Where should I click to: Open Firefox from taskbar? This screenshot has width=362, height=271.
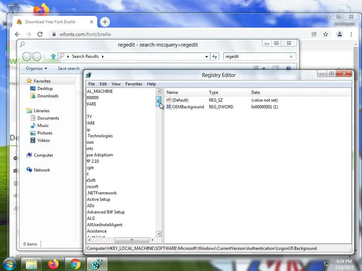point(53,264)
